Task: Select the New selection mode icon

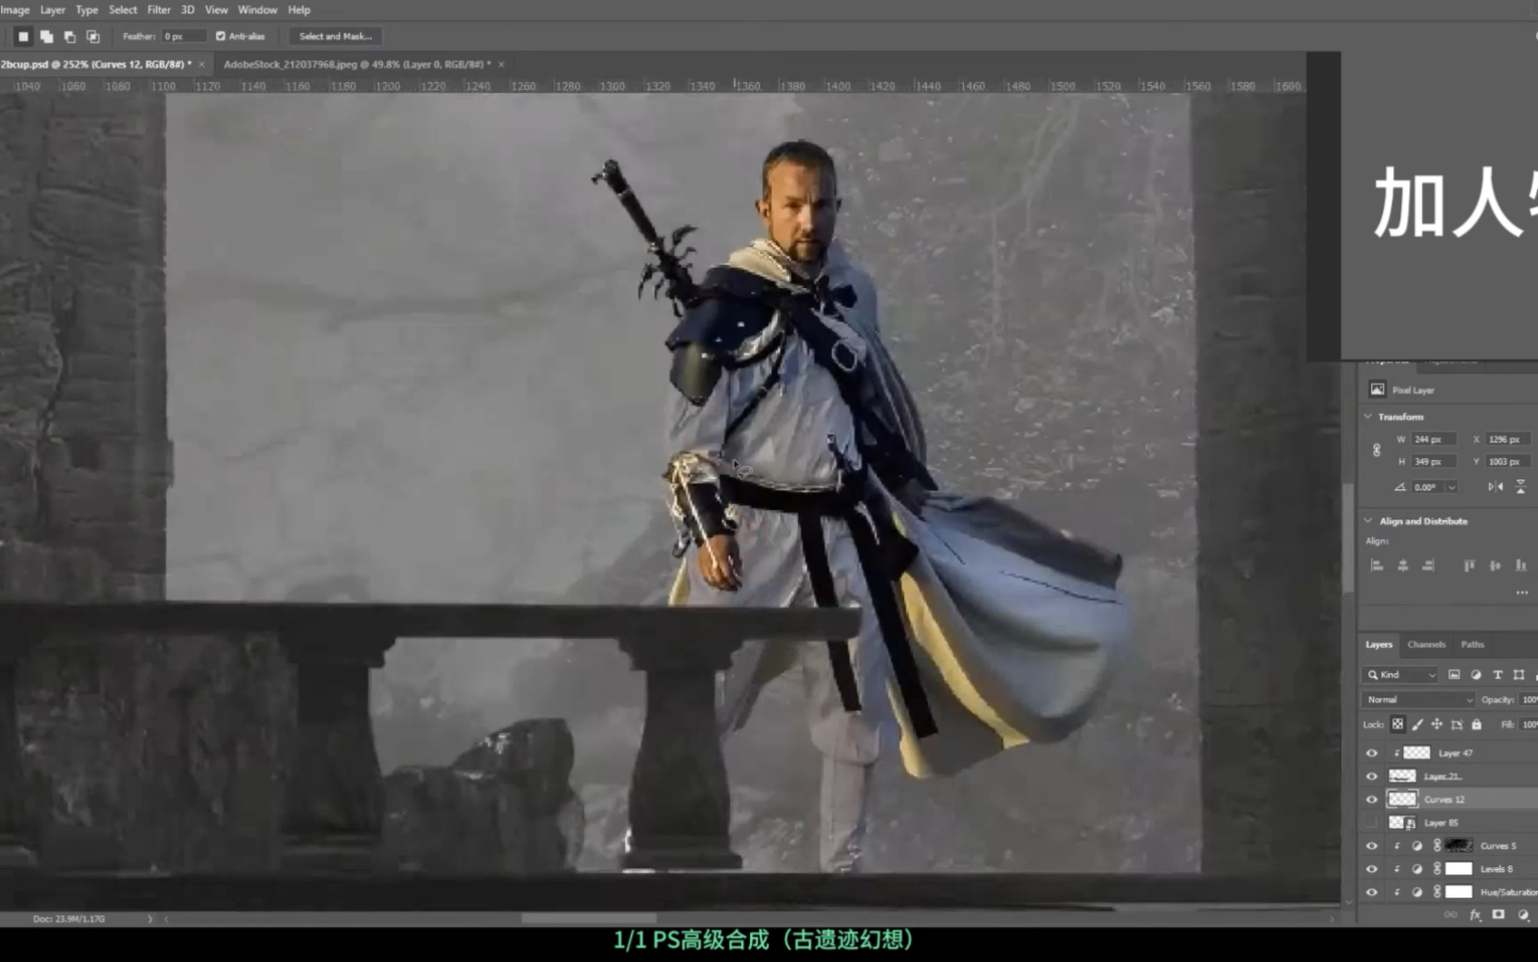Action: coord(23,36)
